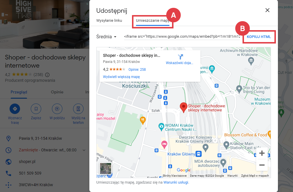The image size is (293, 192).
Task: Close the Udostępnij dialog
Action: pos(267,10)
